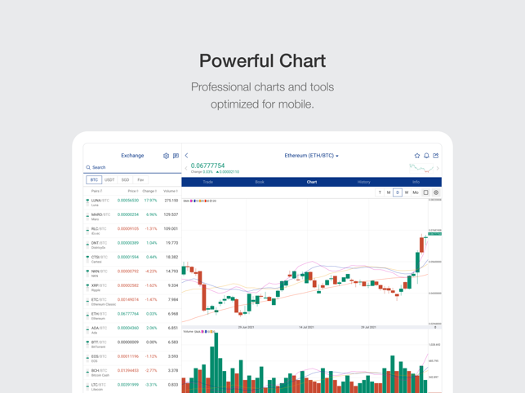
Task: Sort pairs list by Volume column
Action: tap(171, 191)
